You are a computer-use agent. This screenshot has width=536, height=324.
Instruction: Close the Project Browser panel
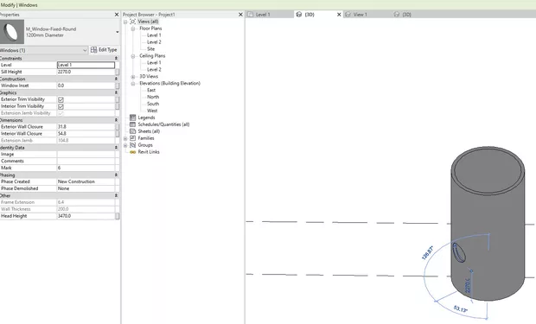(240, 15)
